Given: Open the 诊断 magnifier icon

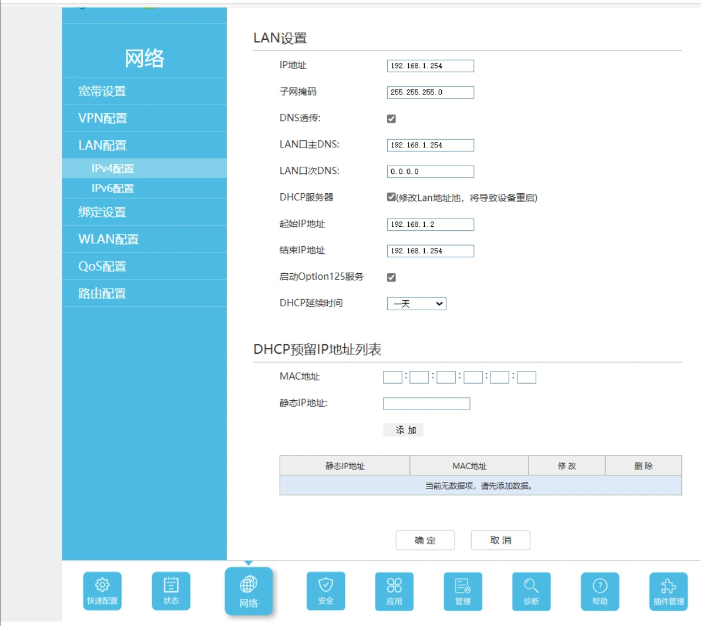Looking at the screenshot, I should coord(531,591).
